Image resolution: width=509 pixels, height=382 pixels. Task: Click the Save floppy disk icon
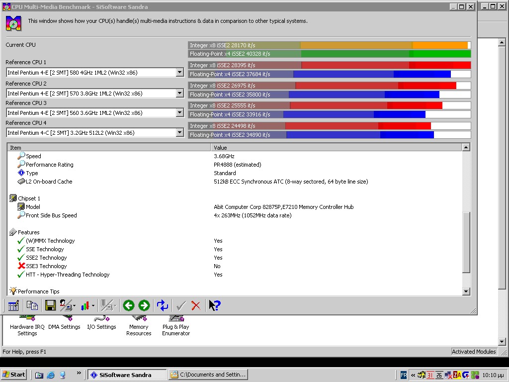(50, 305)
